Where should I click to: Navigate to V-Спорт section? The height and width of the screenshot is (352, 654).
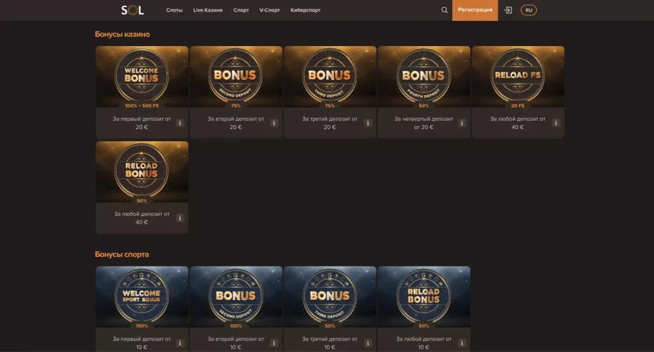(x=270, y=10)
